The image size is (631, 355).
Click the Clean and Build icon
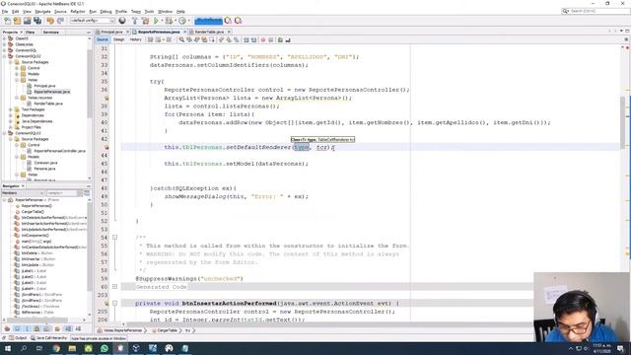(145, 21)
